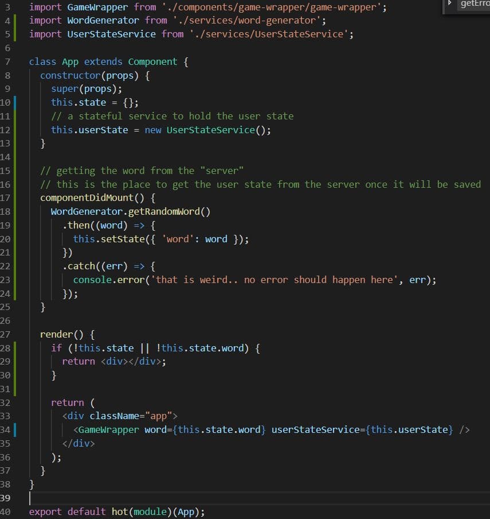Click line number 27 in gutter
The image size is (490, 519).
point(5,335)
